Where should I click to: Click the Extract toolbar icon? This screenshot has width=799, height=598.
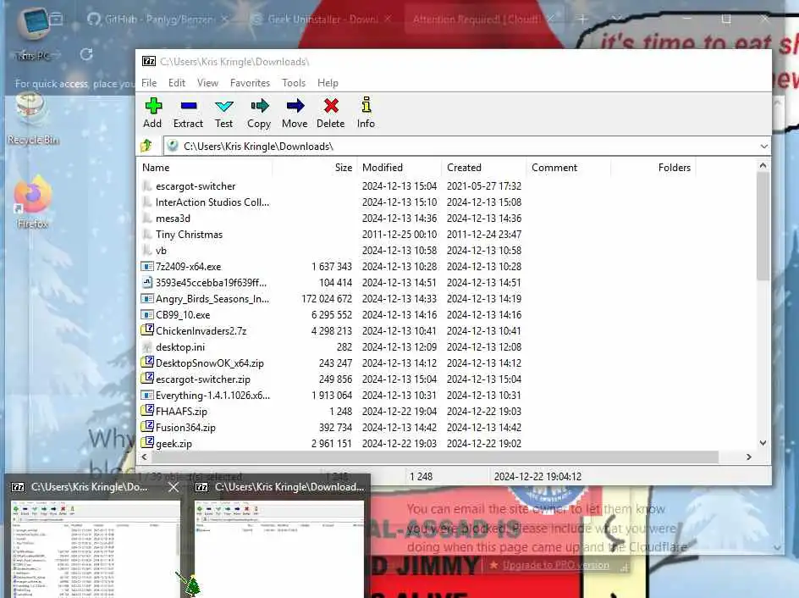coord(189,106)
